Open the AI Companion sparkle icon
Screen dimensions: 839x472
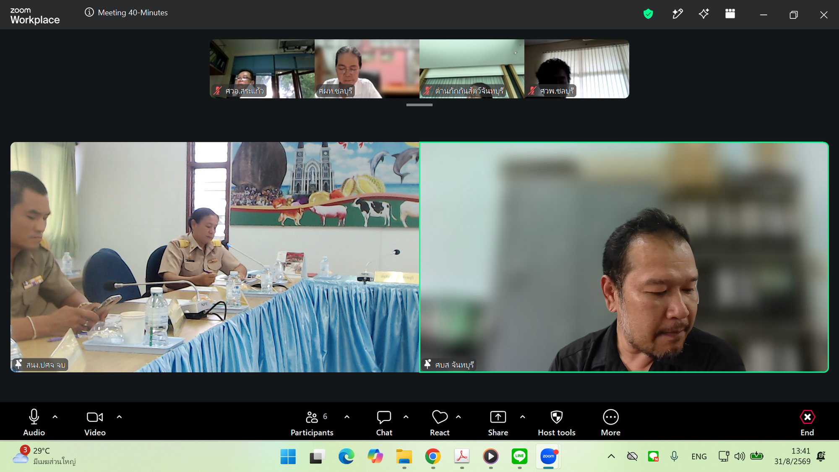(x=704, y=14)
